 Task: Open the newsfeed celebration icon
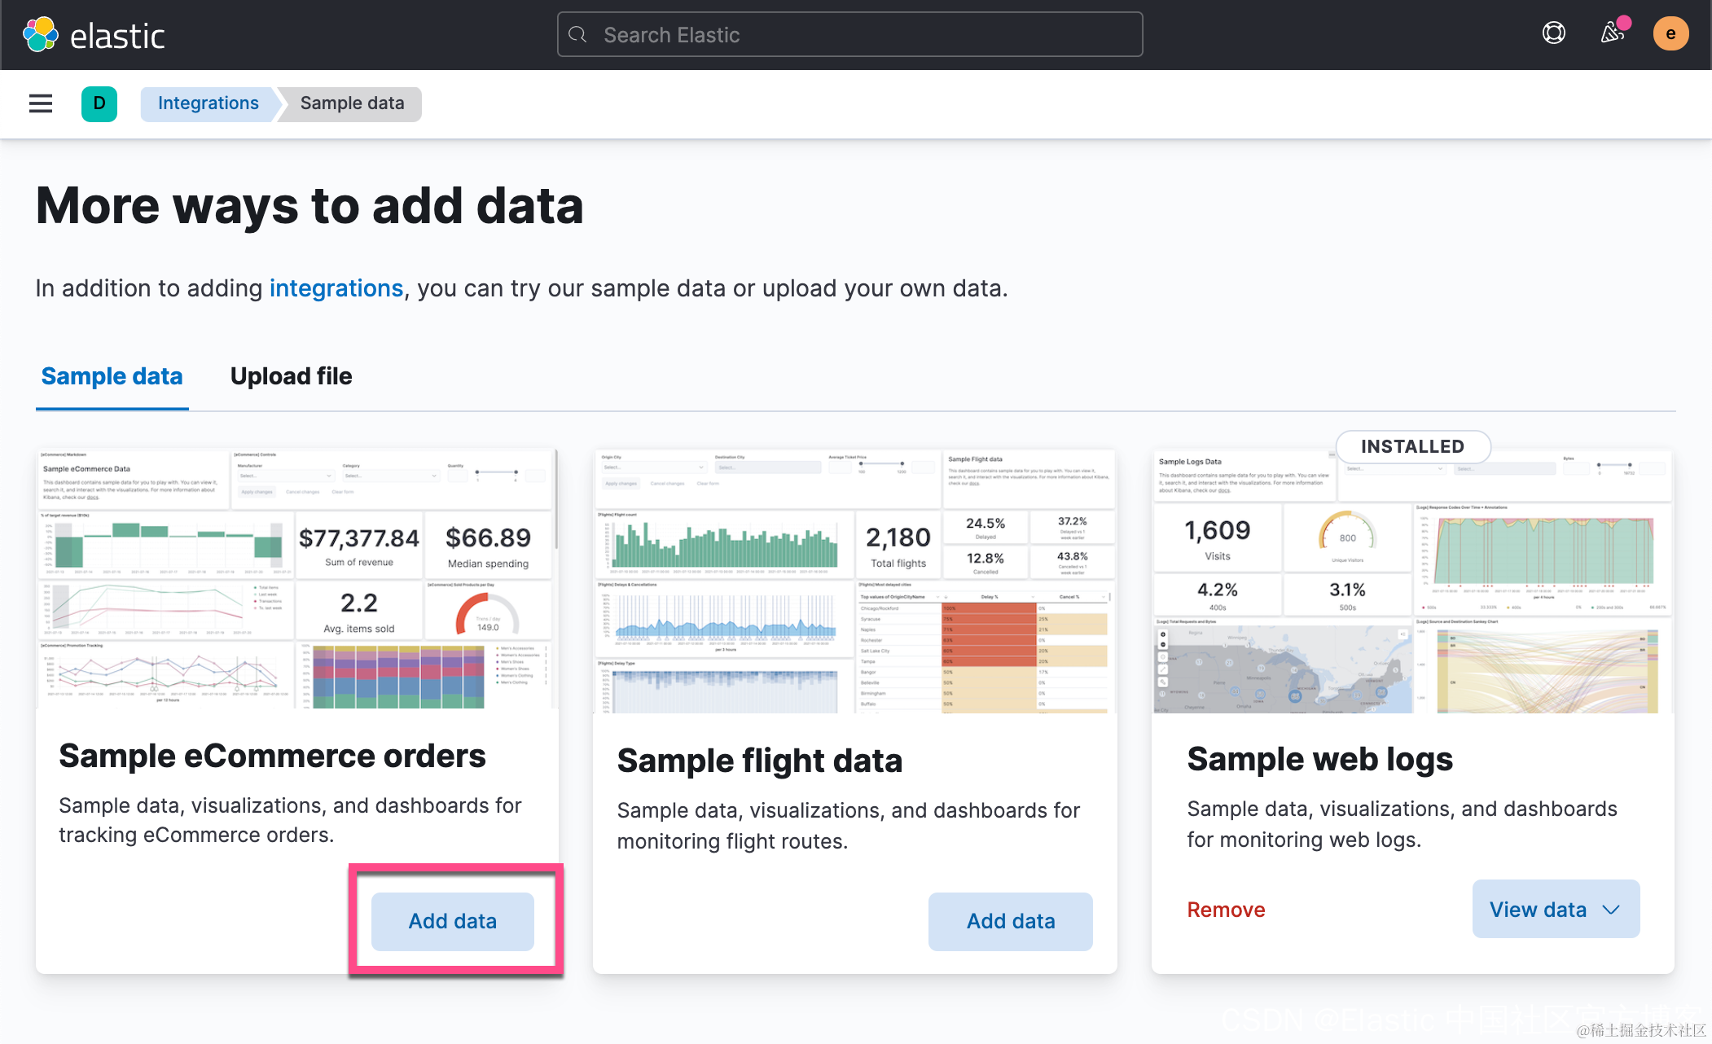click(1613, 33)
